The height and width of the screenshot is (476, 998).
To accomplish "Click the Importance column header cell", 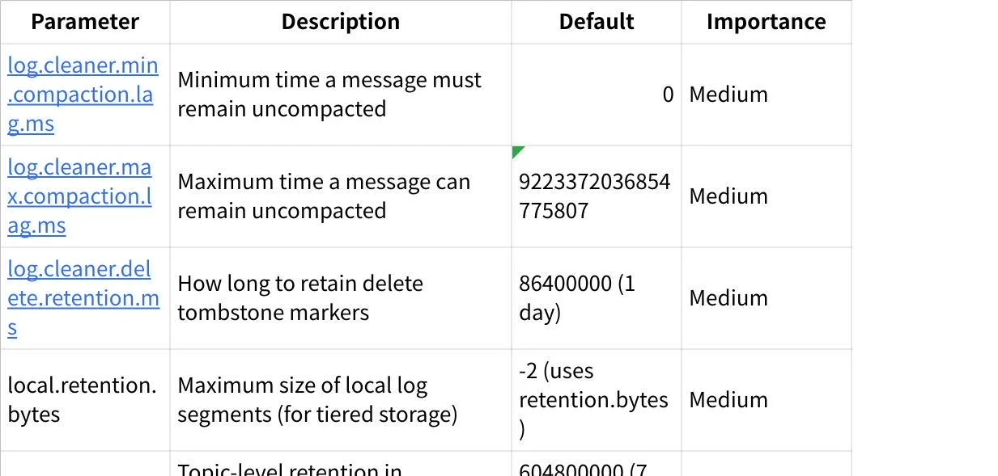I will 766,22.
